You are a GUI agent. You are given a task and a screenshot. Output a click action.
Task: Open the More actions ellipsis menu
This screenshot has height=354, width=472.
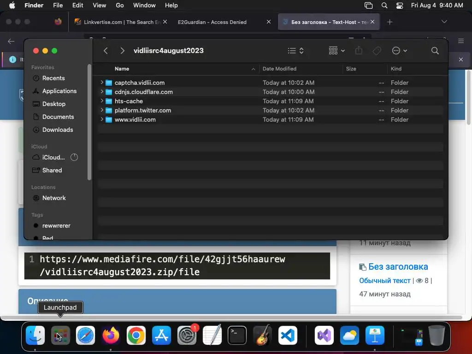pyautogui.click(x=400, y=51)
